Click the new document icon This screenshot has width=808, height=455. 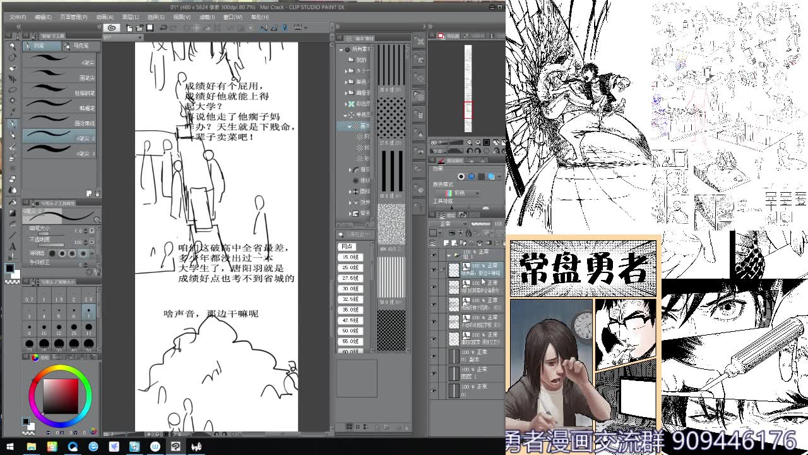tap(129, 28)
